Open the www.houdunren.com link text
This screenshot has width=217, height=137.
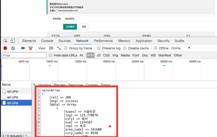coord(68,11)
